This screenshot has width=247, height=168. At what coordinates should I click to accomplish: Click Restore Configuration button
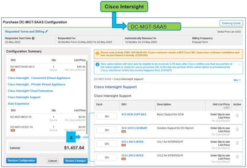[21, 160]
